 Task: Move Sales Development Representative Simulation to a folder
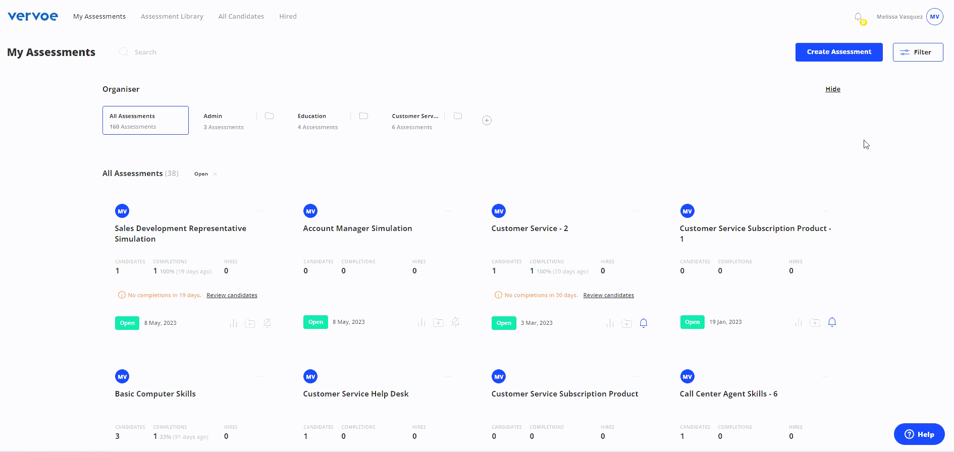(250, 323)
